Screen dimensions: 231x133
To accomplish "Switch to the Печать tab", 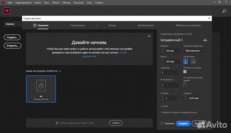I will [x=112, y=25].
